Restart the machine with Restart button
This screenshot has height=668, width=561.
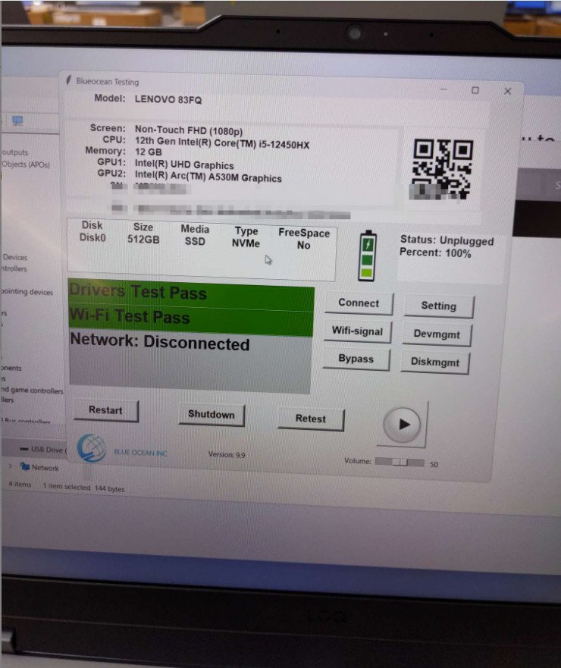click(x=105, y=410)
